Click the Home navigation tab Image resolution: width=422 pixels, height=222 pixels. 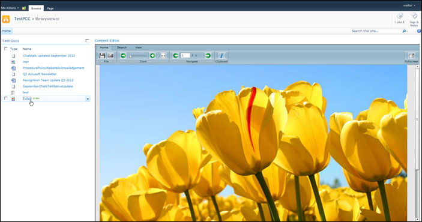coord(7,31)
